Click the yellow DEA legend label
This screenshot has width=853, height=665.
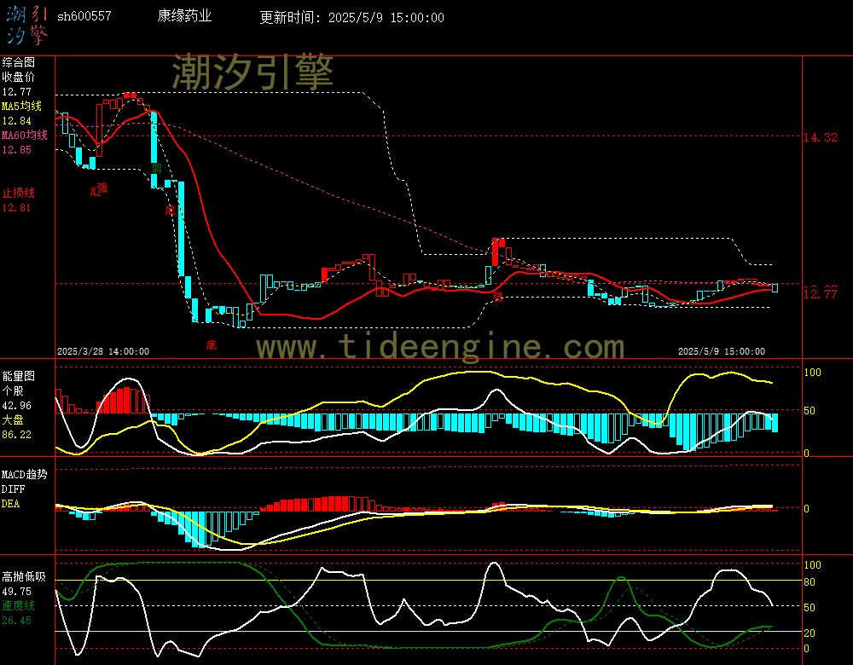point(11,504)
